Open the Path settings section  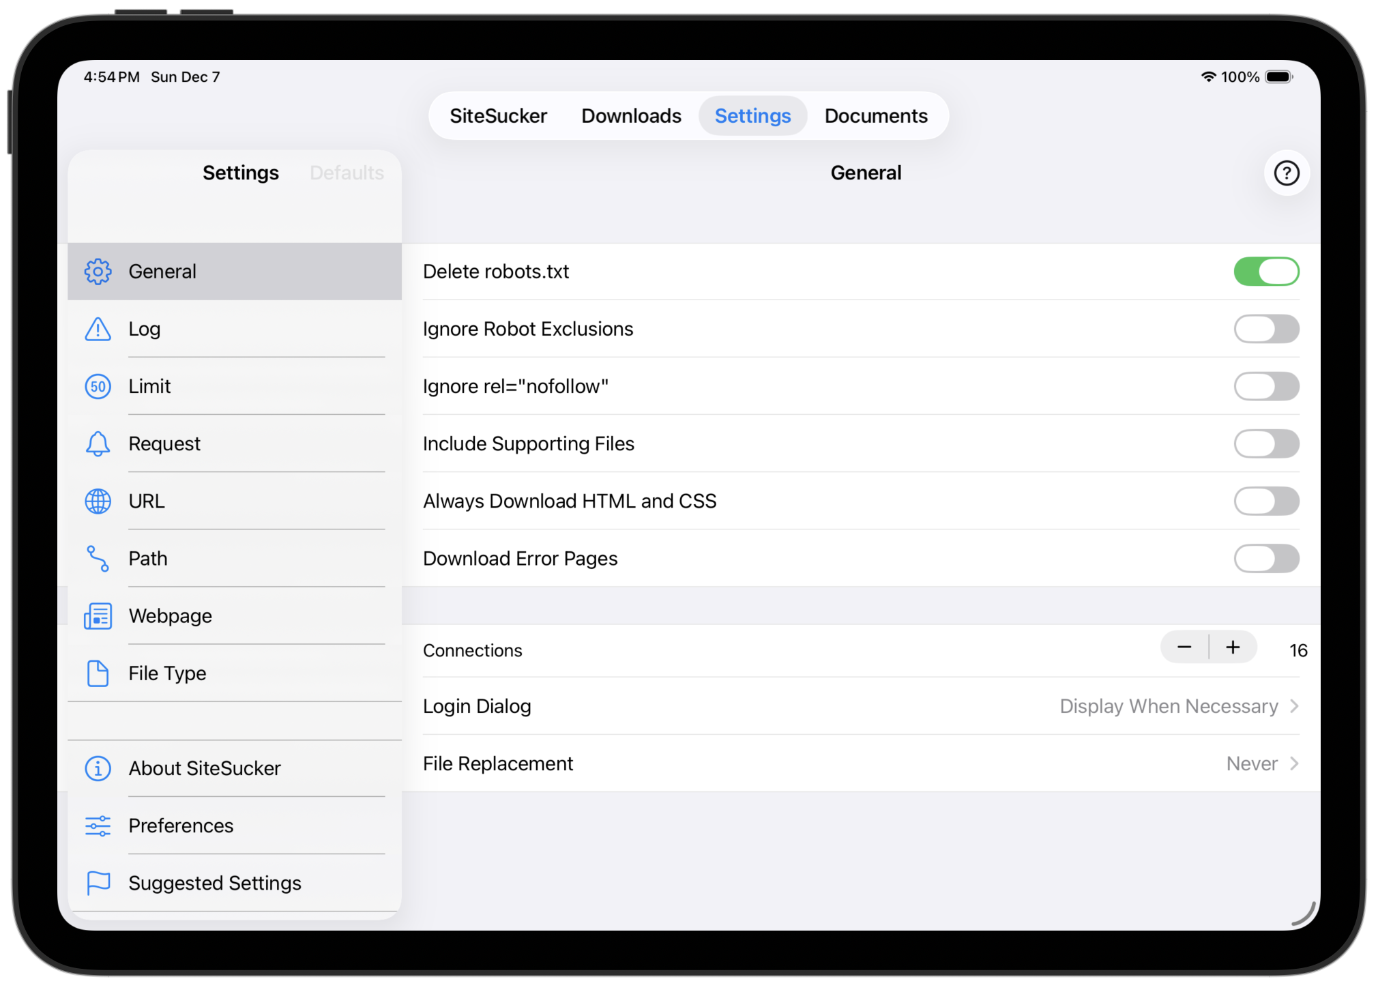235,558
